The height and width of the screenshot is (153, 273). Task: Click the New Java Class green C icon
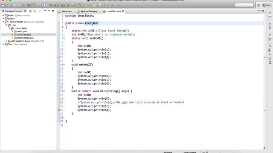[73, 5]
